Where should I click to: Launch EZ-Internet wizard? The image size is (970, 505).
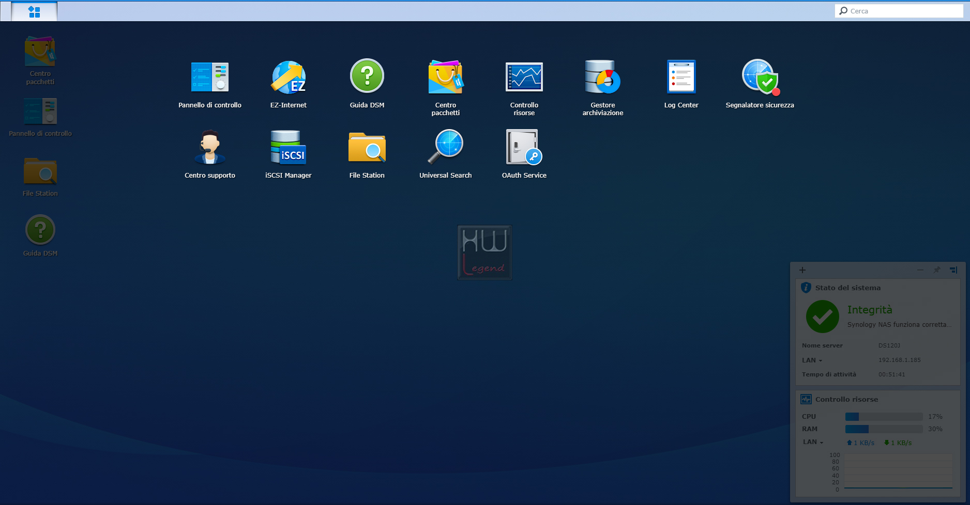(x=289, y=84)
